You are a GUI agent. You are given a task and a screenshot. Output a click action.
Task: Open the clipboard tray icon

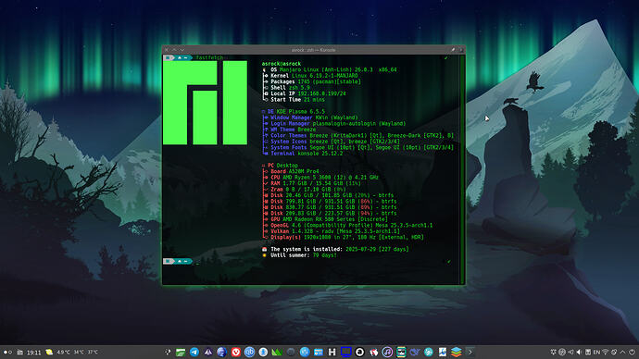(588, 353)
